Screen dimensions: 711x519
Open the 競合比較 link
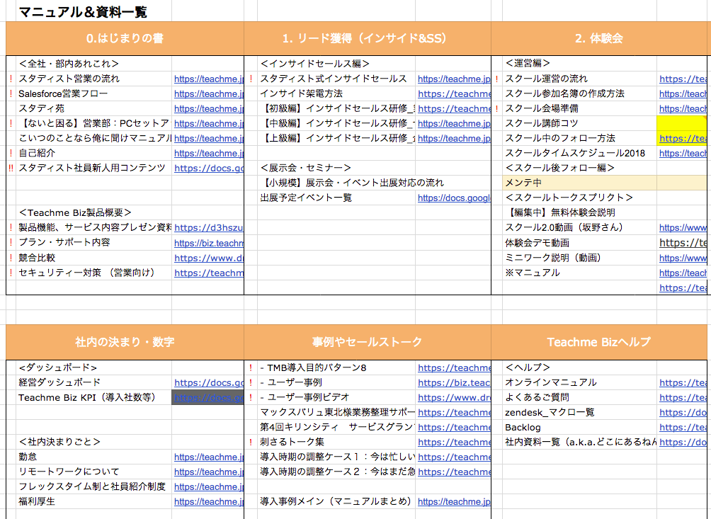point(209,258)
